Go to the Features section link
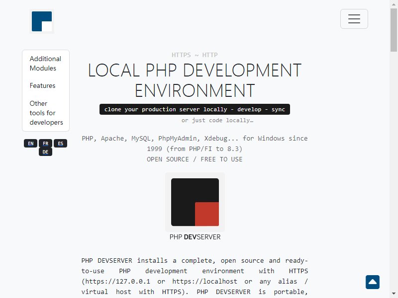The width and height of the screenshot is (398, 298). 42,85
